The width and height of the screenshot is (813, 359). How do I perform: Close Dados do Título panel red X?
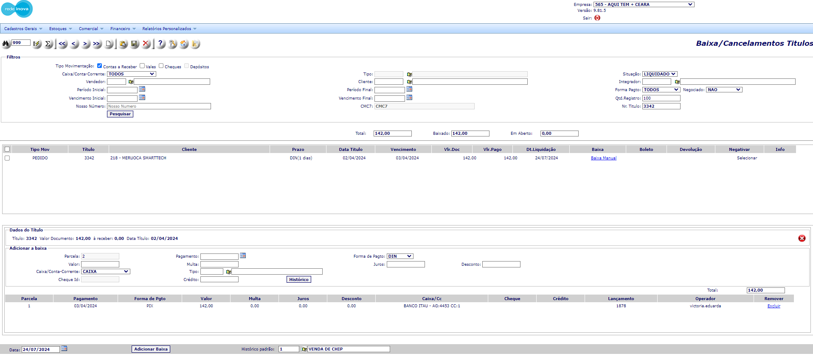(x=802, y=238)
